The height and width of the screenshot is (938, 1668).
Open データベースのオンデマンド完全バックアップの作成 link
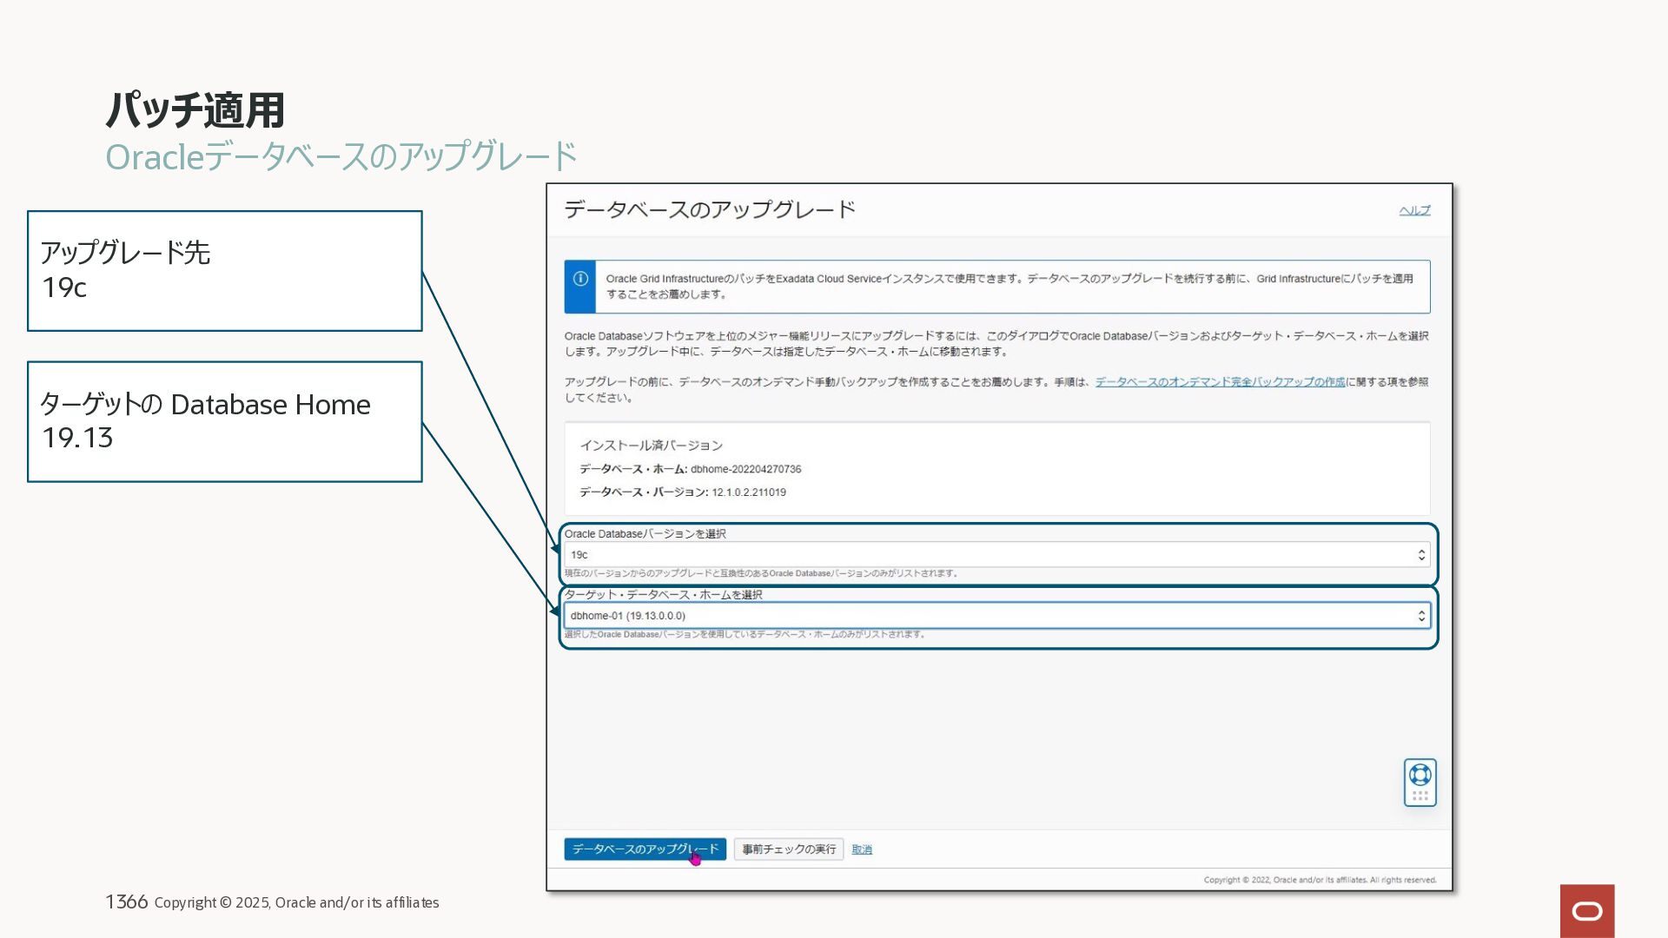pos(1219,382)
